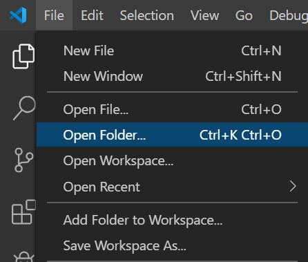Open the Explorer files icon in activity bar
This screenshot has height=262, width=308.
23,56
